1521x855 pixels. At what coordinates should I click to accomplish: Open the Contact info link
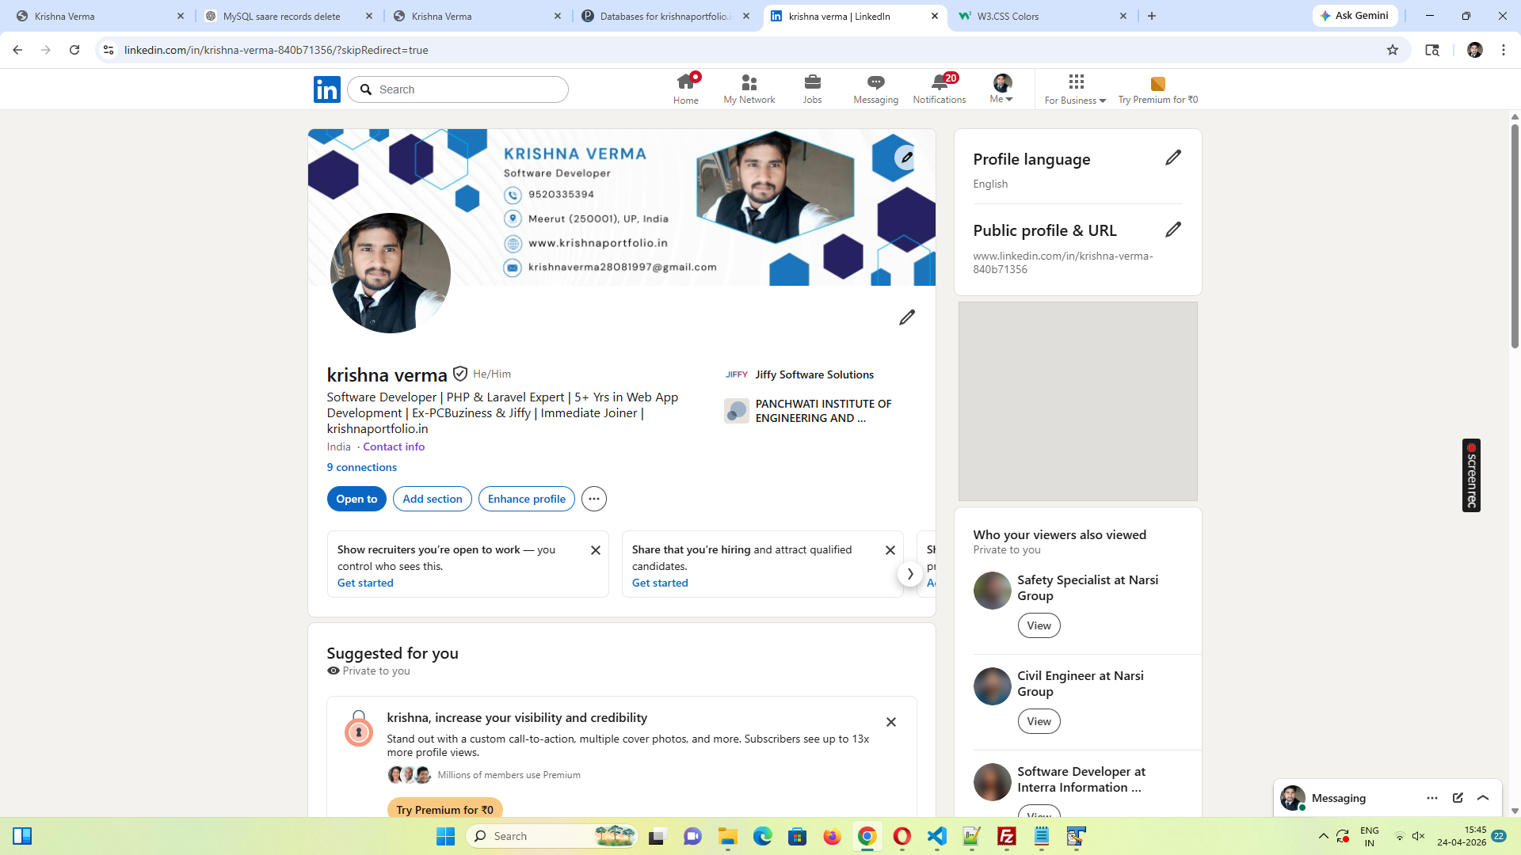tap(394, 446)
